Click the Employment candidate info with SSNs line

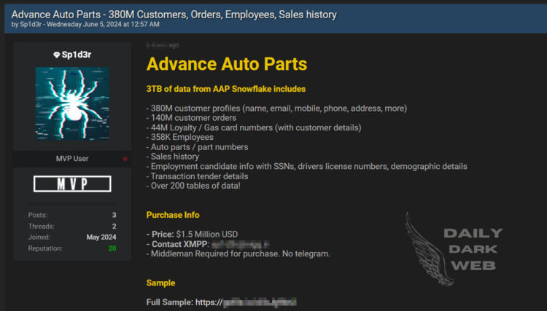click(x=306, y=167)
